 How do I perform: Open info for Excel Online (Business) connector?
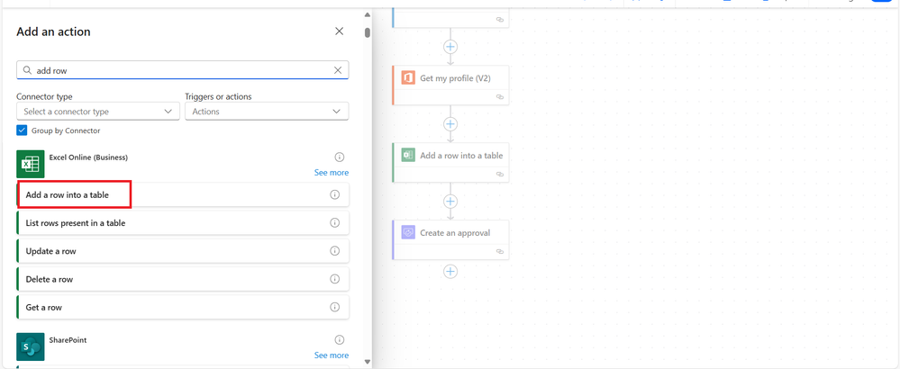click(x=340, y=157)
